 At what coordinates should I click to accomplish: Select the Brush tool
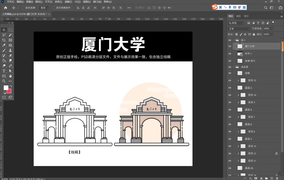(4, 51)
